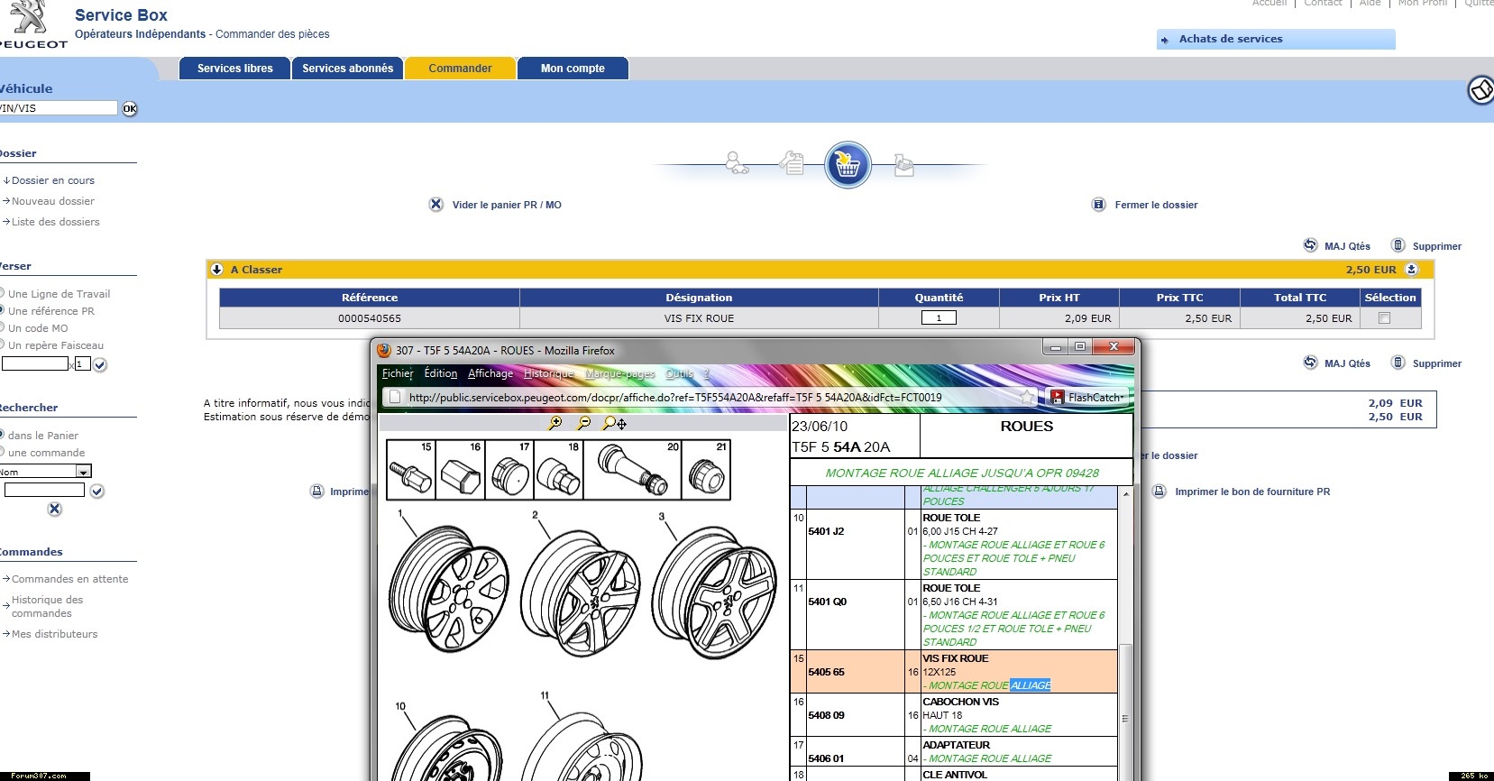Screen dimensions: 1494x781
Task: Click the round icon at top right of header
Action: (x=1481, y=90)
